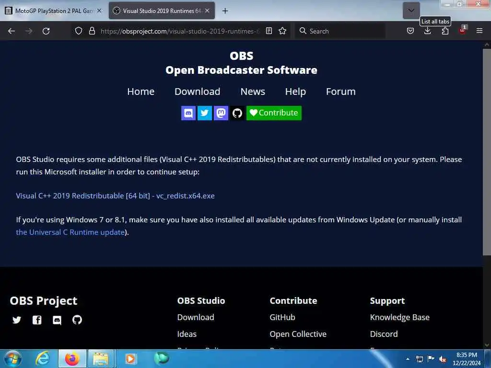Toggle reader view icon

pyautogui.click(x=269, y=31)
